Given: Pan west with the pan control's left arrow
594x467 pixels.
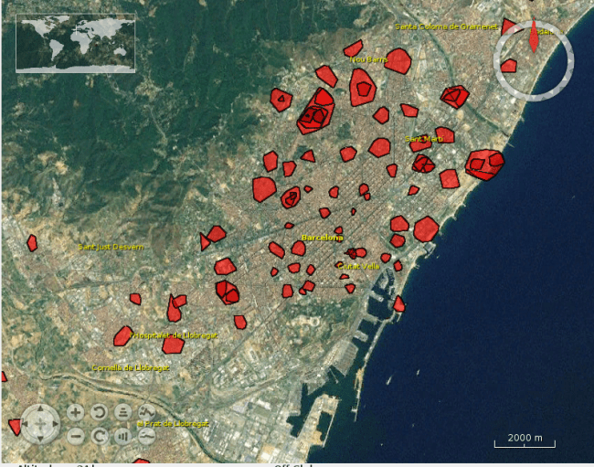Looking at the screenshot, I should [x=26, y=424].
